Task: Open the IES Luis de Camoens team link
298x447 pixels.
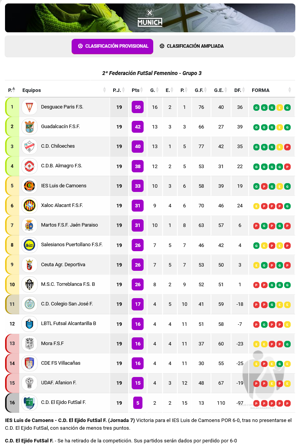Action: [x=64, y=186]
